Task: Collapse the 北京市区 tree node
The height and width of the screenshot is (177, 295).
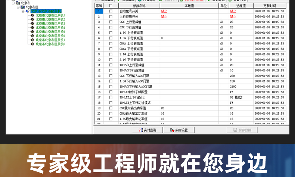Action: coord(18,7)
